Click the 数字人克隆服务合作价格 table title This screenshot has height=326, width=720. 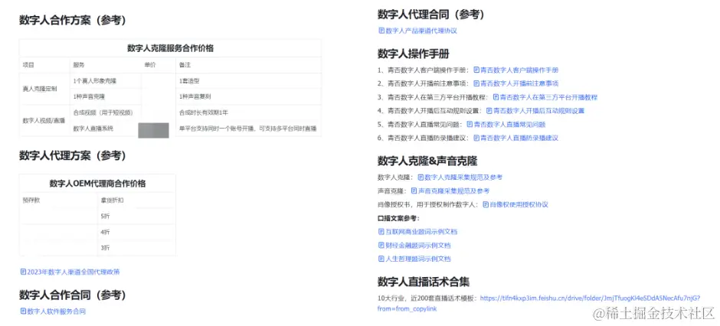coord(170,48)
